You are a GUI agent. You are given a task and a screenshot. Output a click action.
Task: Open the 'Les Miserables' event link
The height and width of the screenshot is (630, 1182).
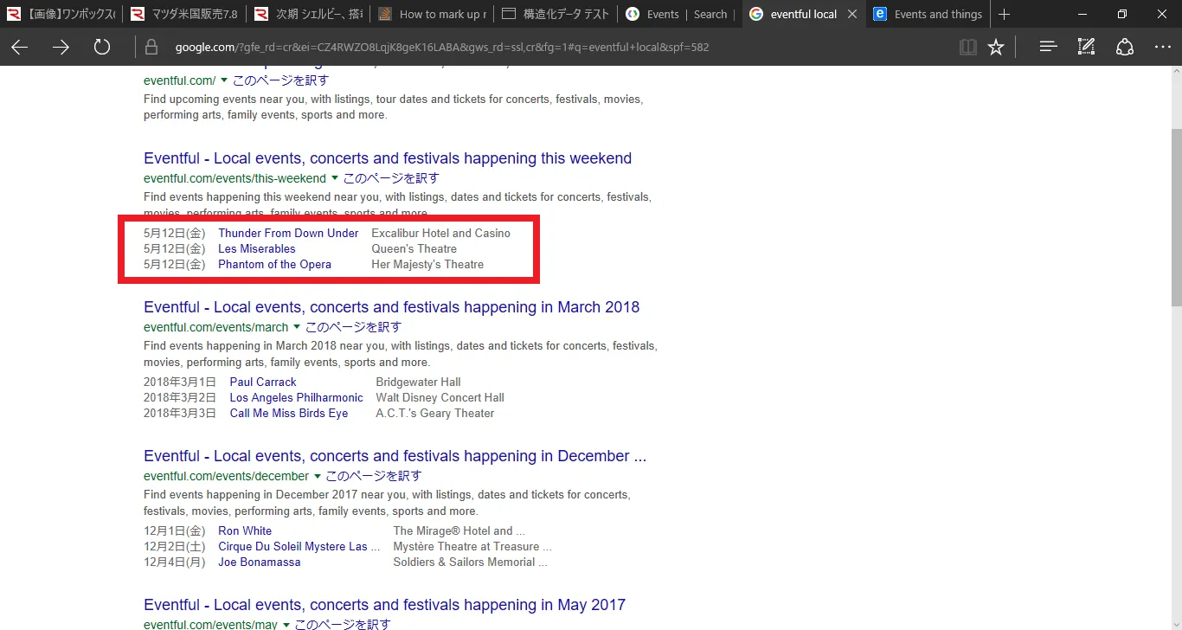[257, 248]
